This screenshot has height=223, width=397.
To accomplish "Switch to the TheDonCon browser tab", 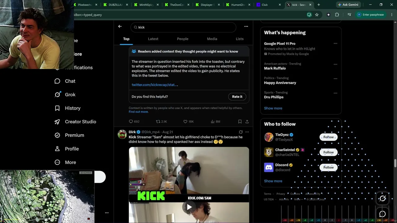I will pyautogui.click(x=177, y=5).
